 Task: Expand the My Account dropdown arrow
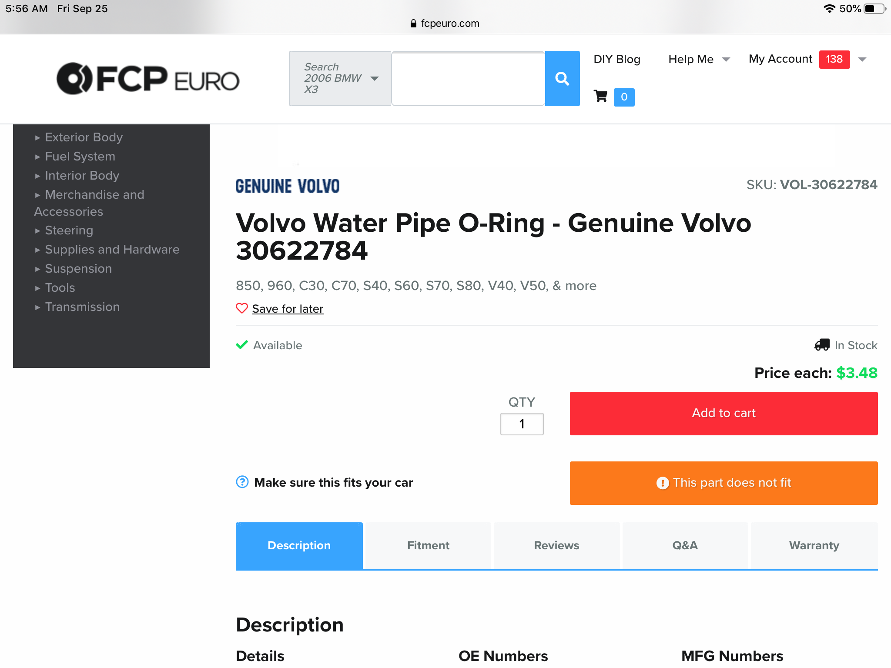pos(862,59)
